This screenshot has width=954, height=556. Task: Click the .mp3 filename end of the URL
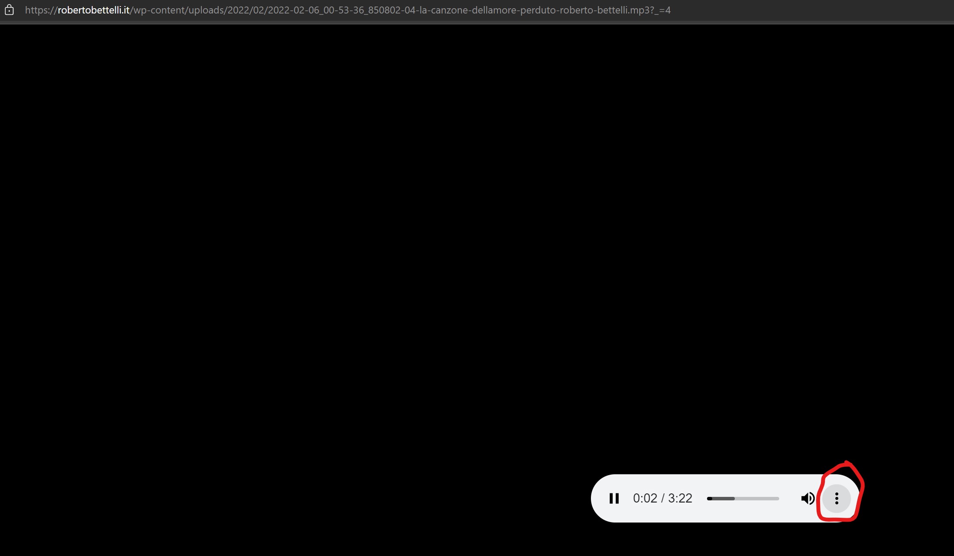click(639, 10)
